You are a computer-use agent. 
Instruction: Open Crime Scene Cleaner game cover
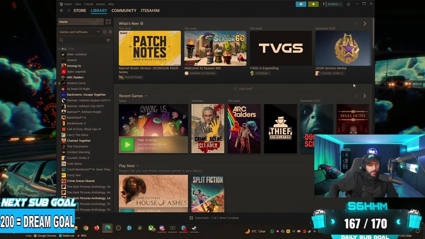pyautogui.click(x=208, y=129)
